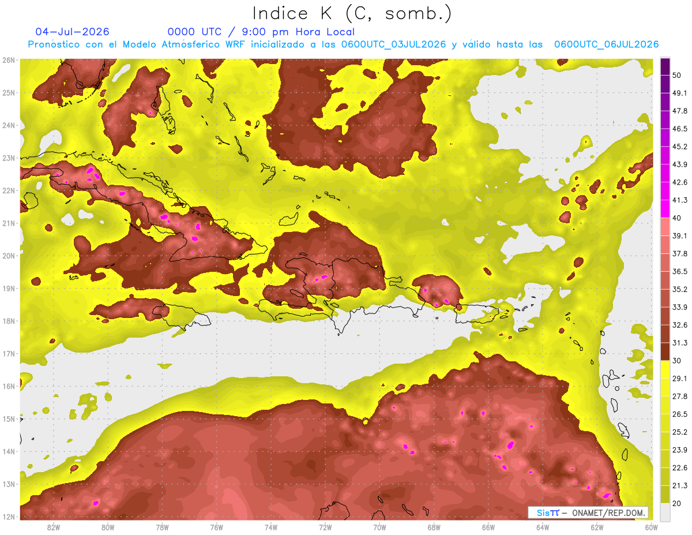Click the latitude label "20N"
Image resolution: width=692 pixels, height=535 pixels.
pos(9,256)
